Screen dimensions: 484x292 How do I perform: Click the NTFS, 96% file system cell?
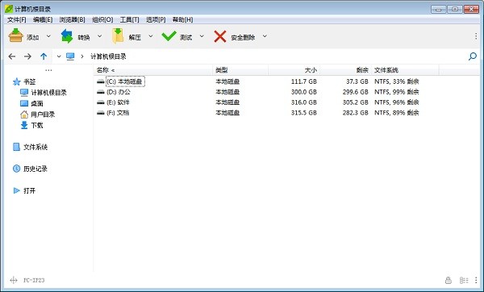[x=397, y=102]
